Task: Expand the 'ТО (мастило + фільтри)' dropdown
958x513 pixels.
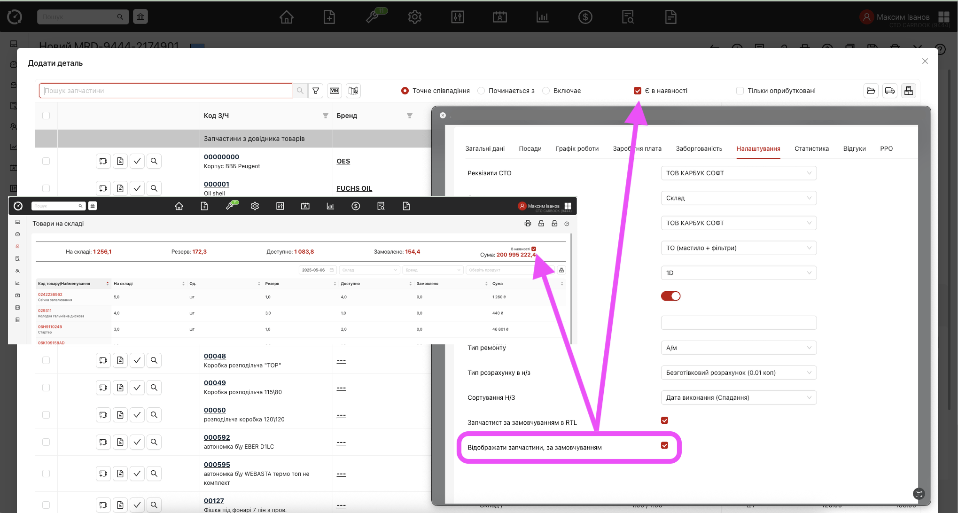Action: coord(738,248)
